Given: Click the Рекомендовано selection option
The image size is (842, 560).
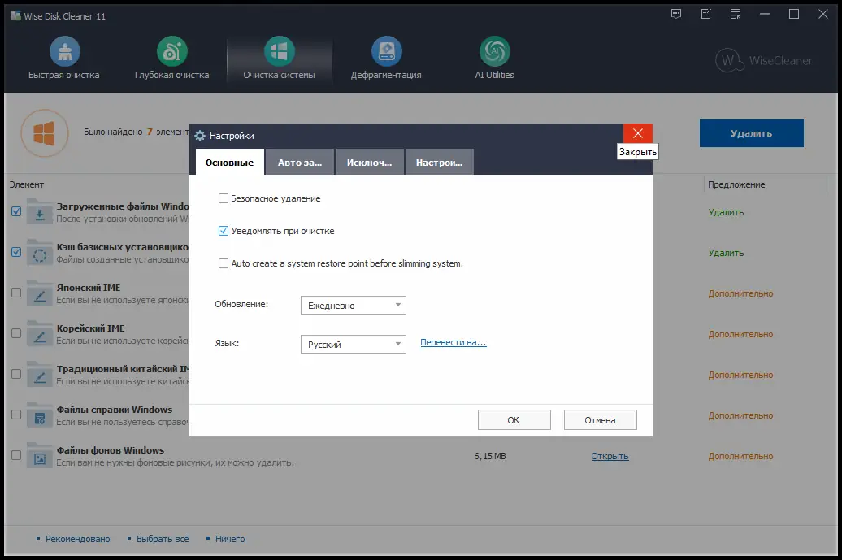Looking at the screenshot, I should click(77, 539).
